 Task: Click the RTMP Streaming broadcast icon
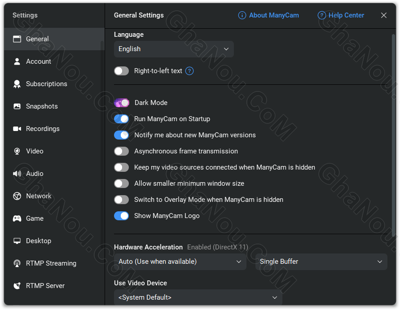pyautogui.click(x=17, y=263)
